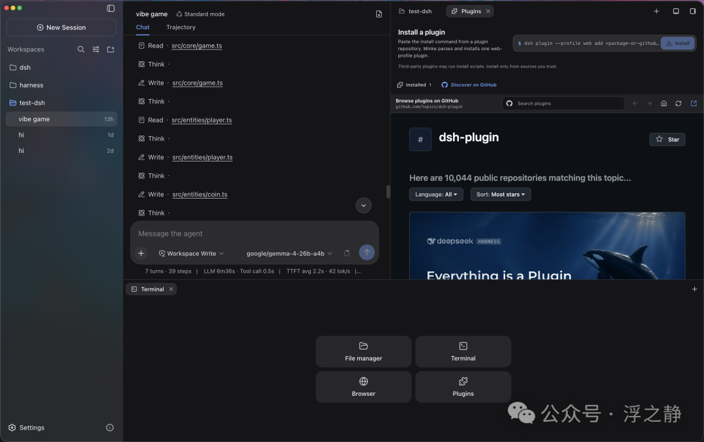
Task: Add a new tab in the top-right panel
Action: tap(656, 11)
